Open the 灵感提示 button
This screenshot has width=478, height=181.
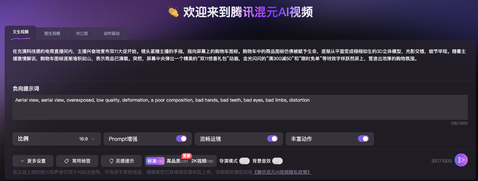click(x=122, y=161)
